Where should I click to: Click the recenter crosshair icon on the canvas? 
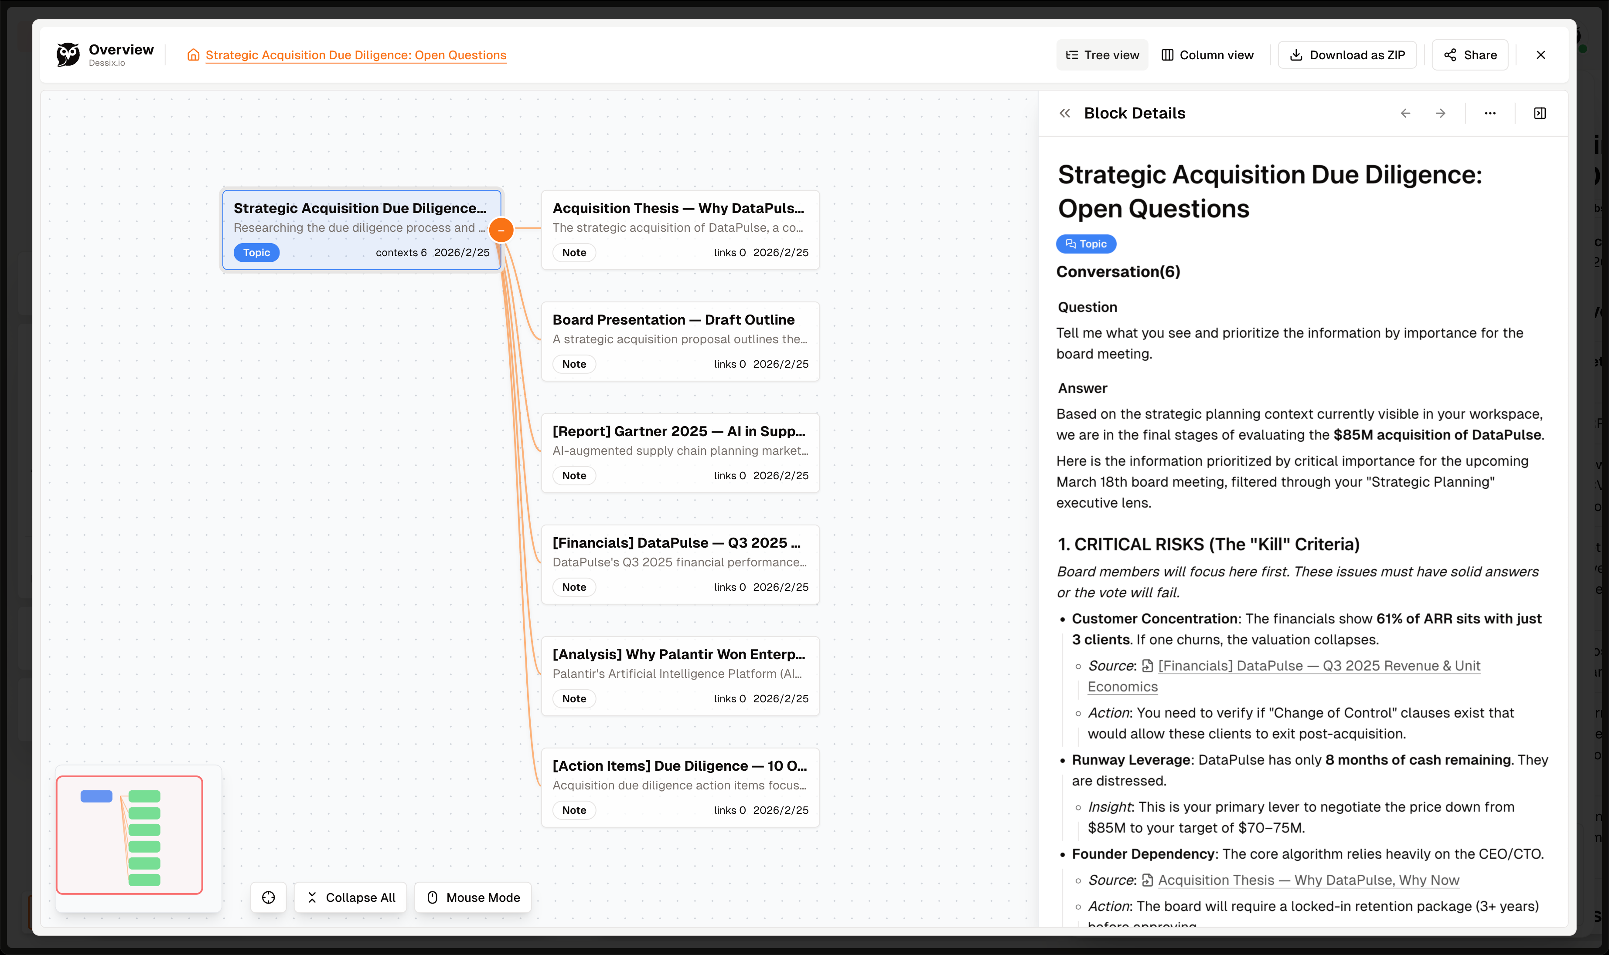coord(268,897)
